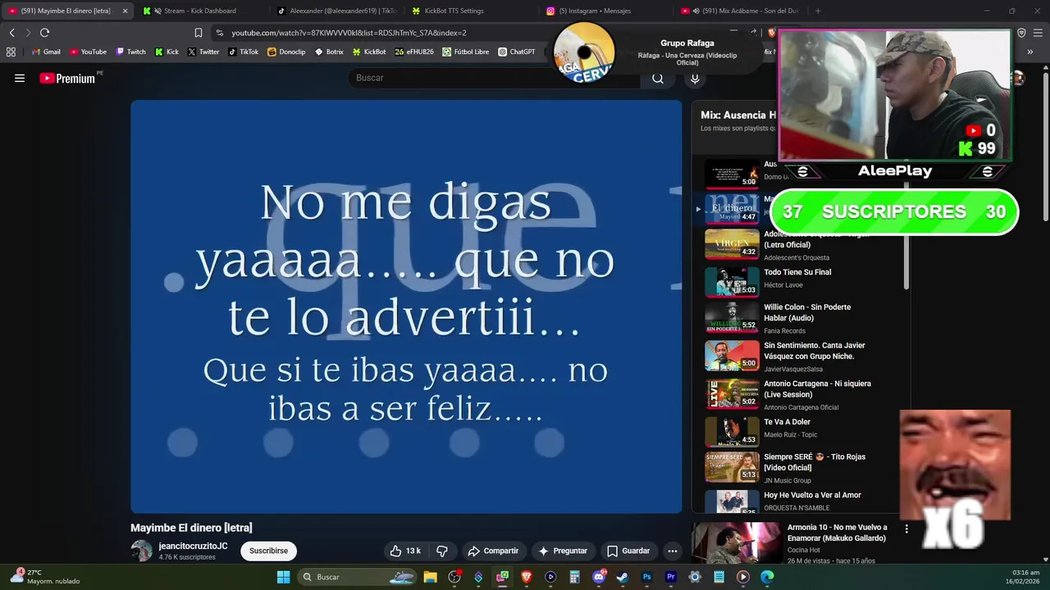Open jeancitocruzitoJC channel avatar
The width and height of the screenshot is (1050, 590).
point(142,551)
